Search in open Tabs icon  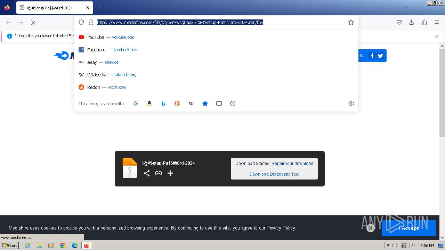click(219, 103)
